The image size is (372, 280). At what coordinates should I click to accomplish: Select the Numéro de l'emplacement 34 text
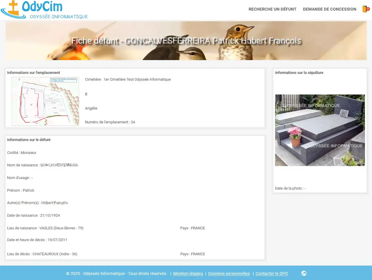pyautogui.click(x=110, y=122)
